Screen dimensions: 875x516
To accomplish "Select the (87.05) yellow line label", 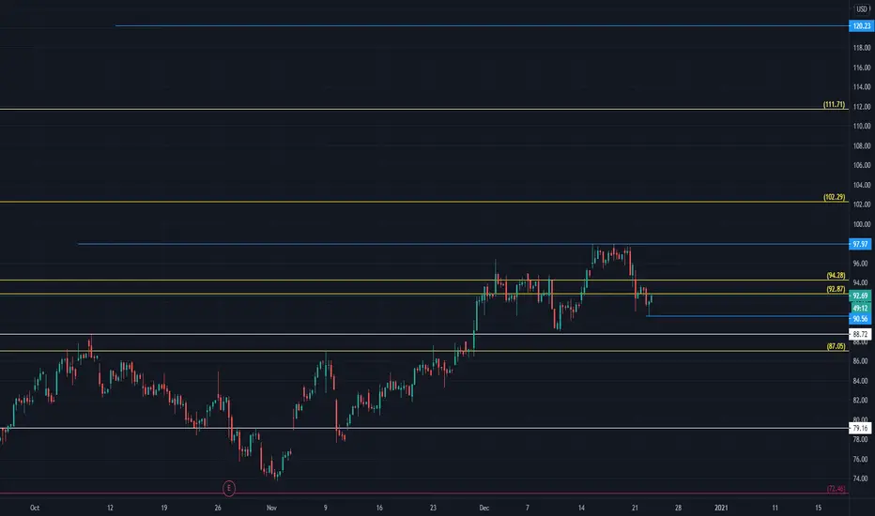I will click(x=836, y=346).
